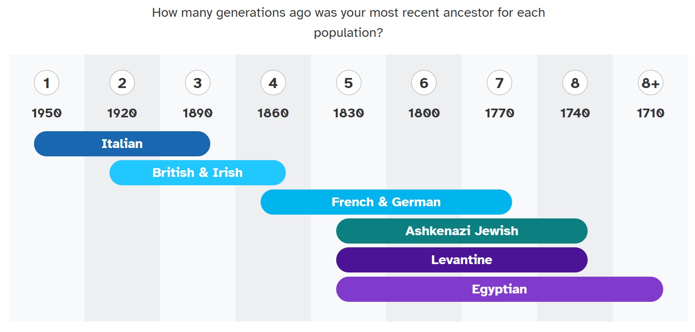This screenshot has height=332, width=695.
Task: Click the generation 6 circle marker
Action: 424,83
